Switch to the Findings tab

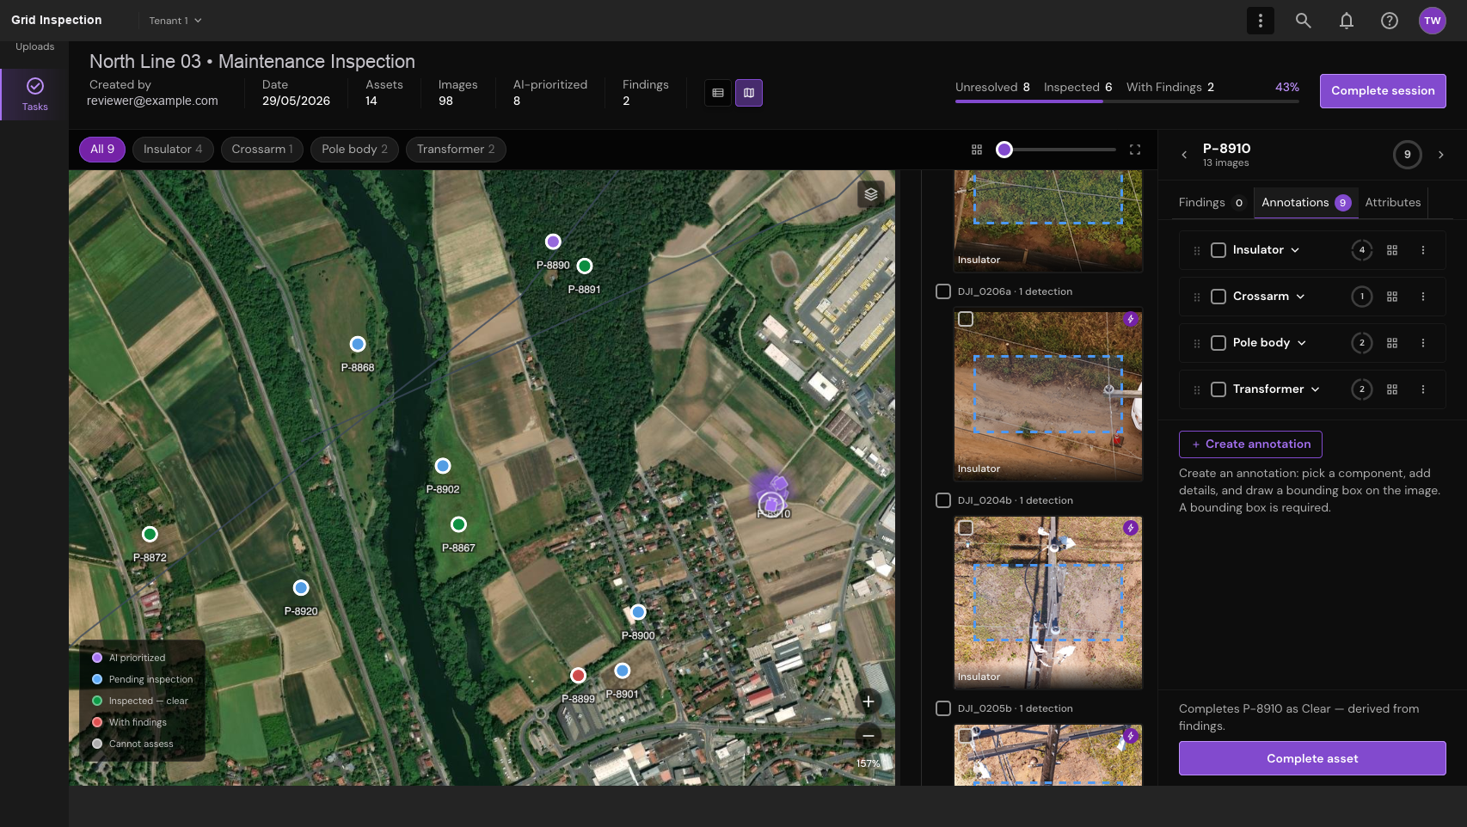[1211, 203]
